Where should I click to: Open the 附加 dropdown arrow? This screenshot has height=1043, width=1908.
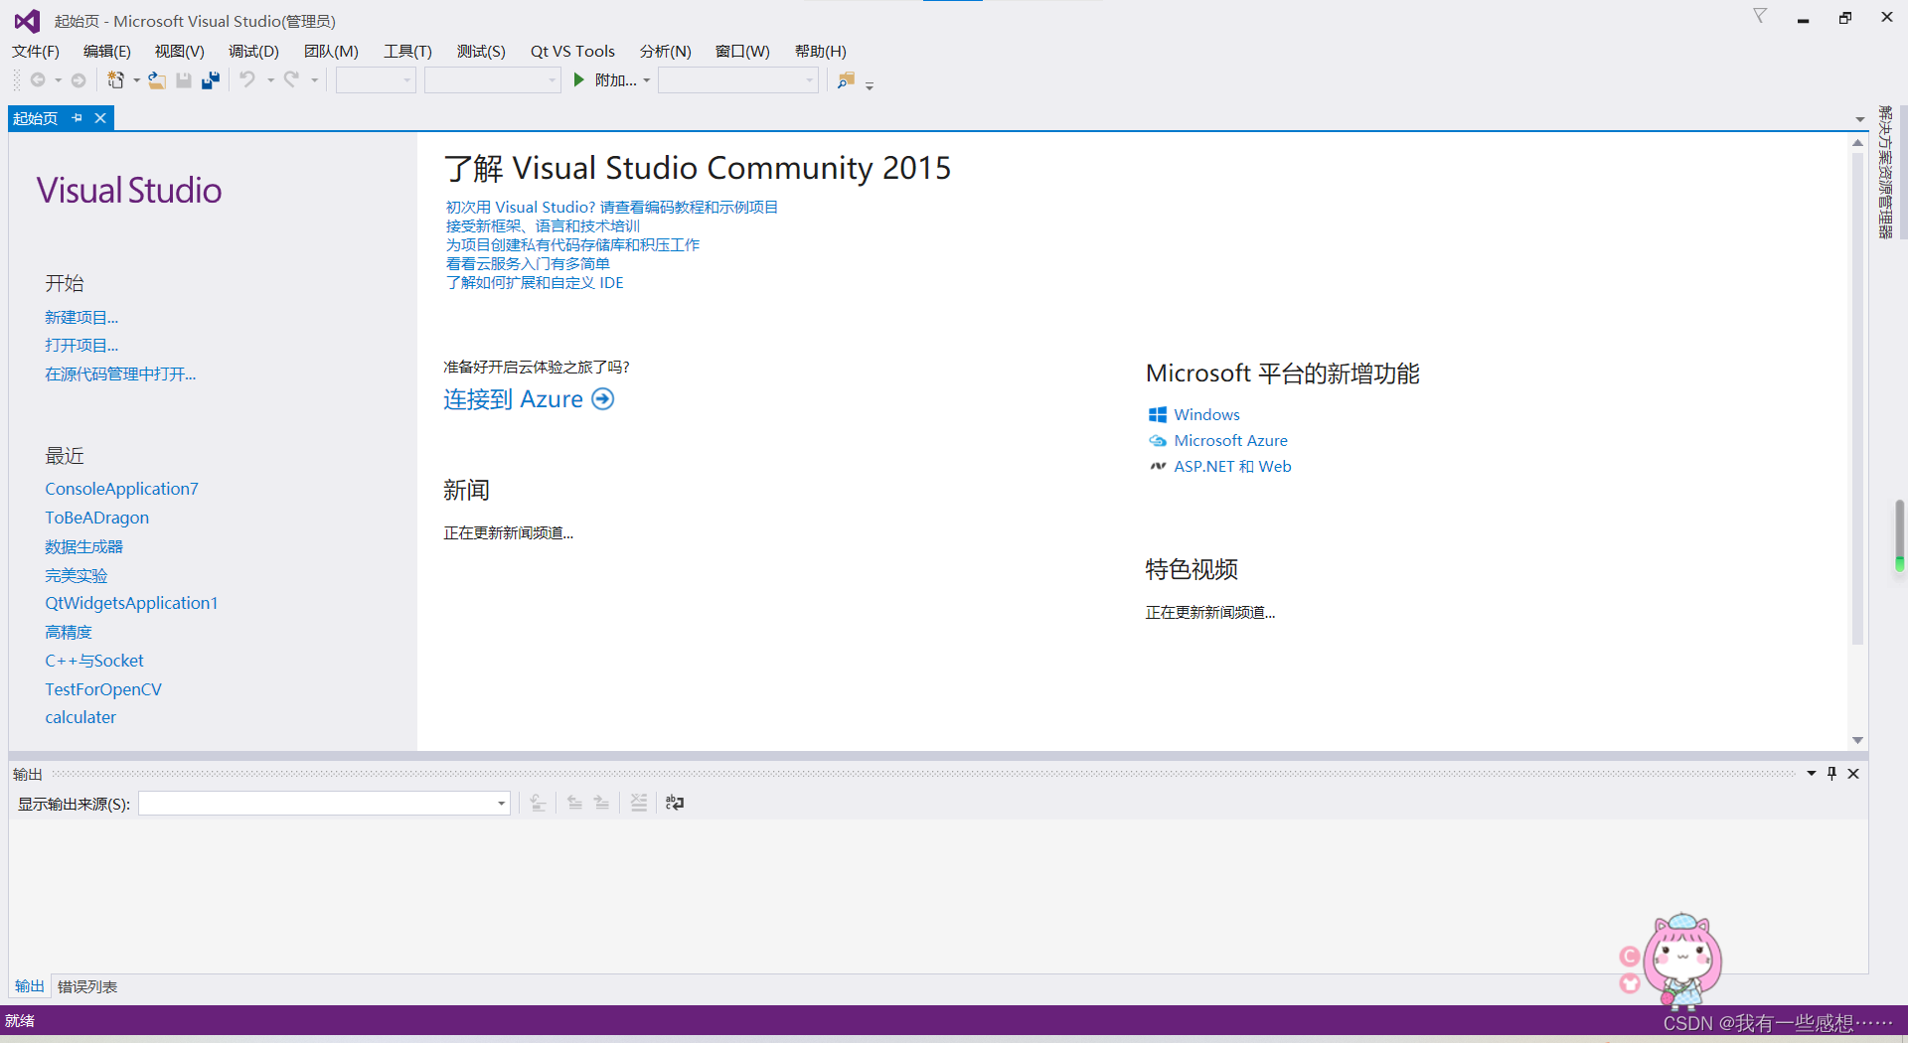click(647, 80)
